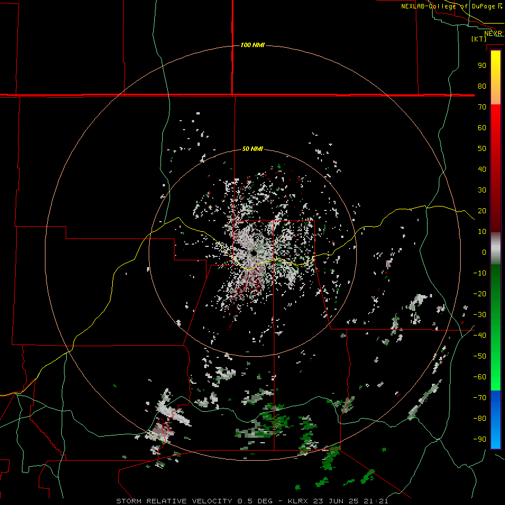The height and width of the screenshot is (505, 505).
Task: Click the 0 value on the velocity scale
Action: (484, 252)
